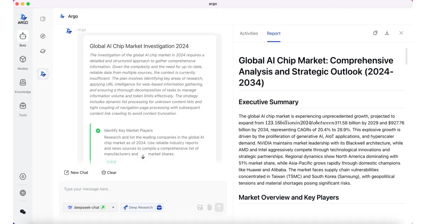Click the scroll-down arrow in chat

(143, 157)
